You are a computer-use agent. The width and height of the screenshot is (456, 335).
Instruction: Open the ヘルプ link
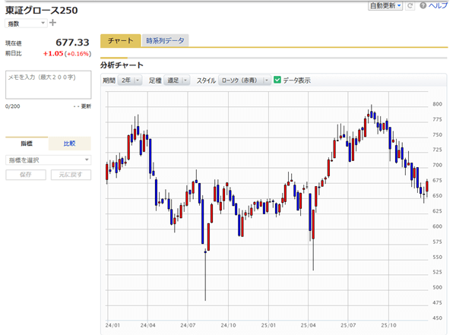(439, 5)
